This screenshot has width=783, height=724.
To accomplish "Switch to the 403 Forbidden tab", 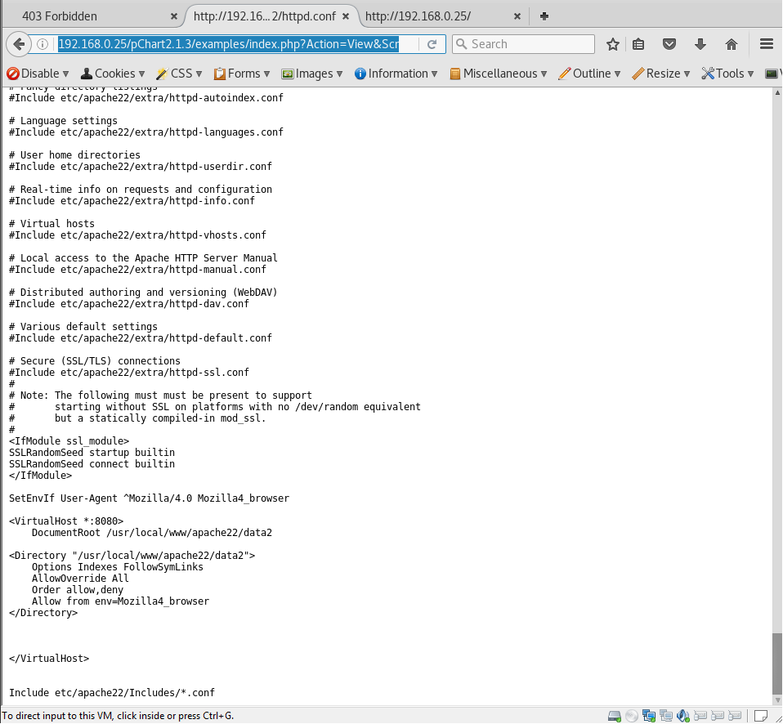I will [90, 16].
